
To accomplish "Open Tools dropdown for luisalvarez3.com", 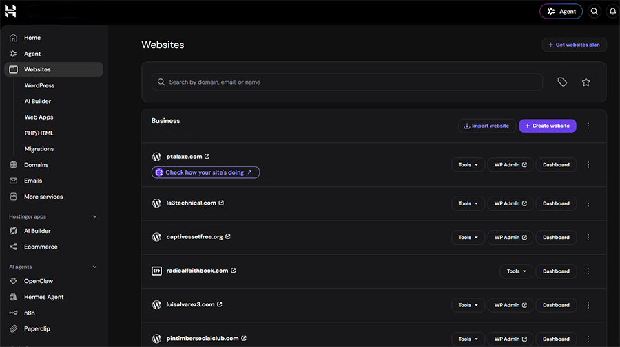I will (x=468, y=305).
